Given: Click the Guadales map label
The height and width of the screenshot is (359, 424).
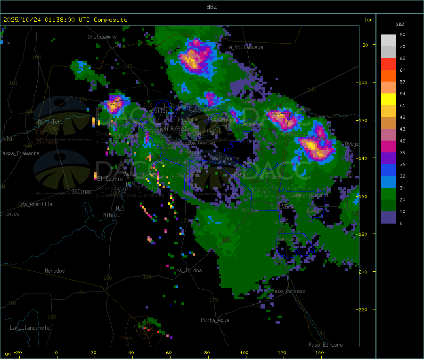Looking at the screenshot, I should tap(252, 101).
